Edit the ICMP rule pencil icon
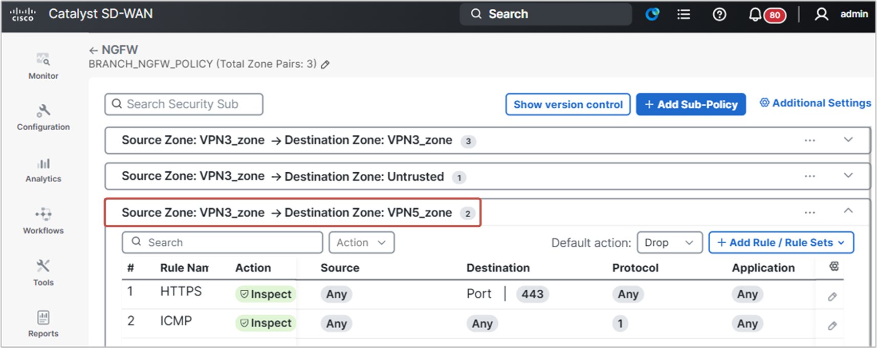 (832, 326)
